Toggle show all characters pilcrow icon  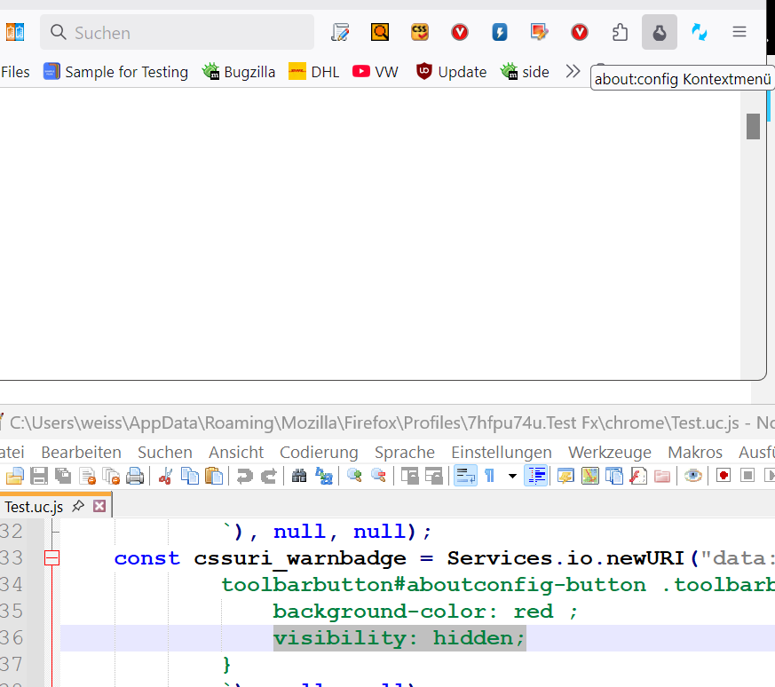[x=489, y=476]
